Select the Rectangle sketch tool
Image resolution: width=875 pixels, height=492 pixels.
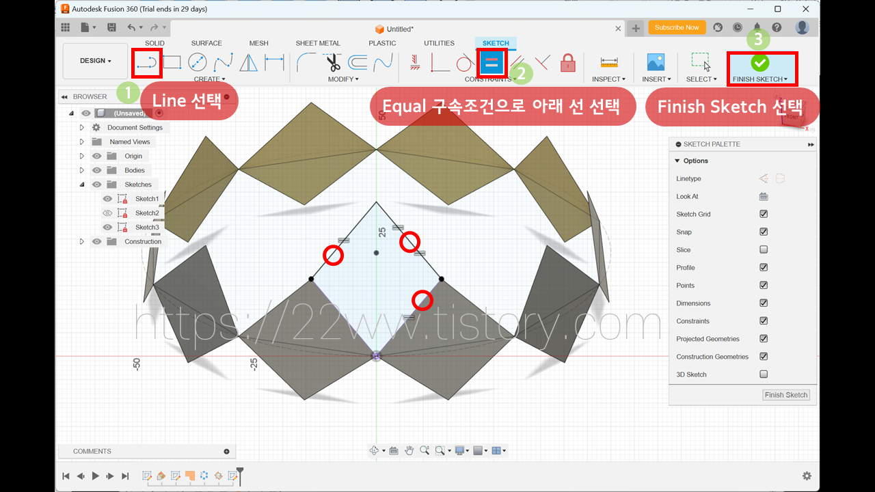point(172,63)
